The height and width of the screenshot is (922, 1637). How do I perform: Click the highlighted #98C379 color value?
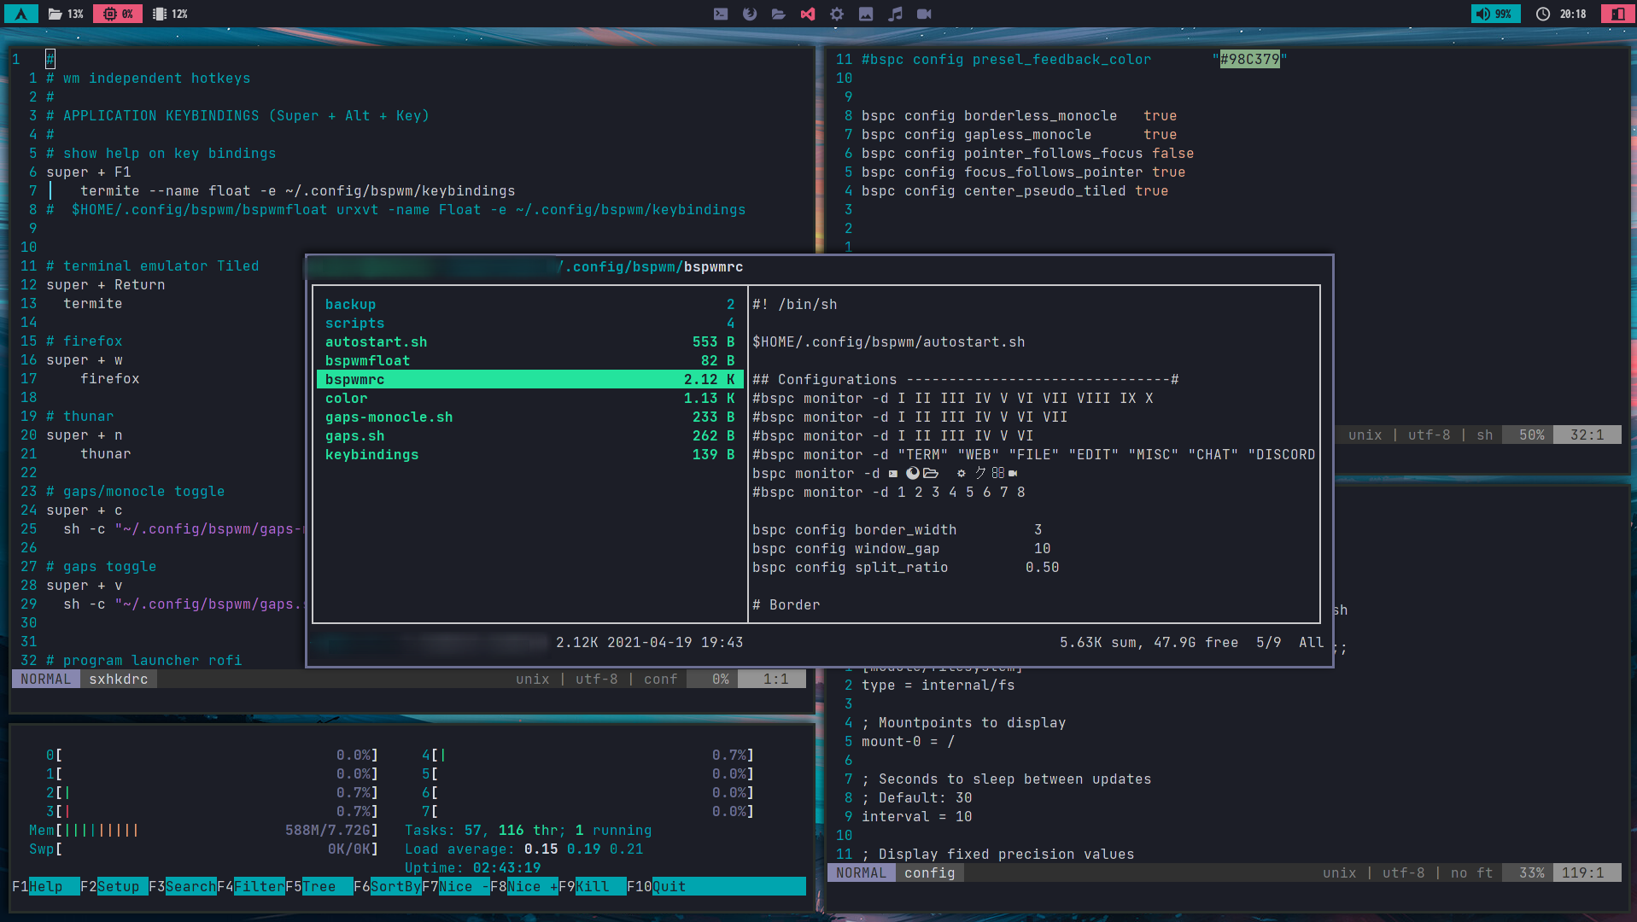(x=1249, y=59)
